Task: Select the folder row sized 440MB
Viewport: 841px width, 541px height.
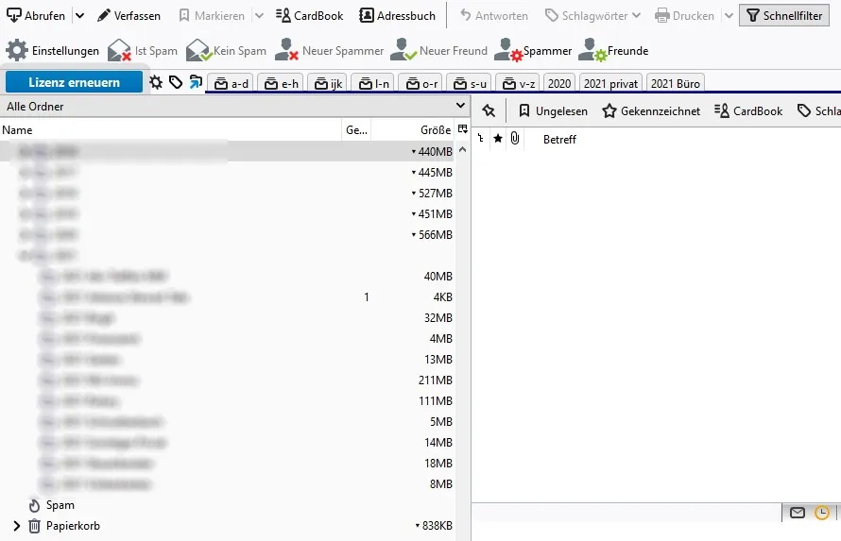Action: 228,152
